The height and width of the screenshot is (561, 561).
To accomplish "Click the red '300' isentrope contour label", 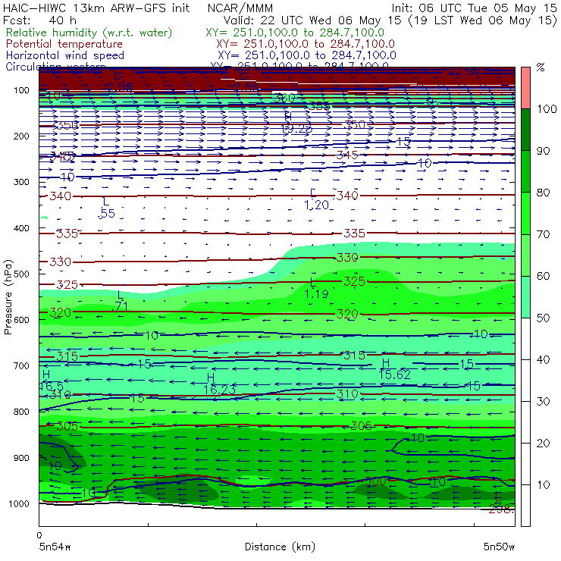I will (x=375, y=481).
